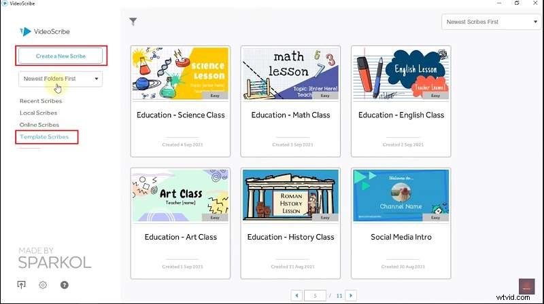Click the red square icon at bottom right
Image resolution: width=544 pixels, height=304 pixels.
coord(526,286)
